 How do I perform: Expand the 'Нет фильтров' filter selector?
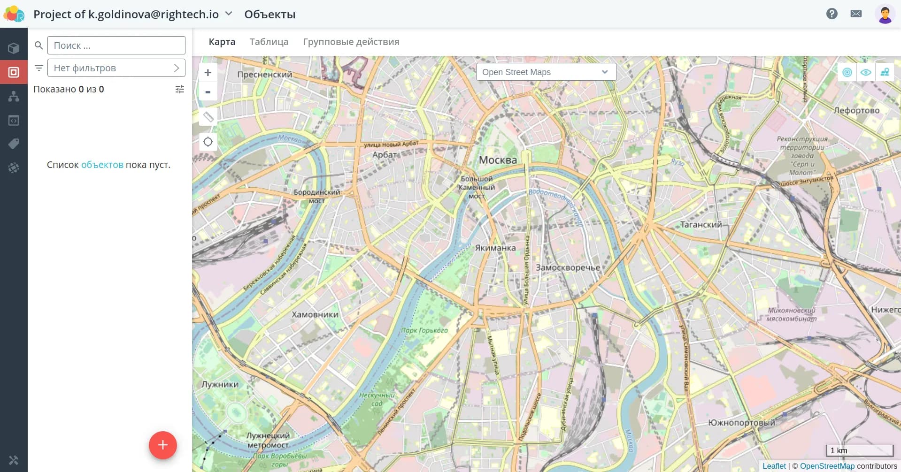click(x=116, y=68)
